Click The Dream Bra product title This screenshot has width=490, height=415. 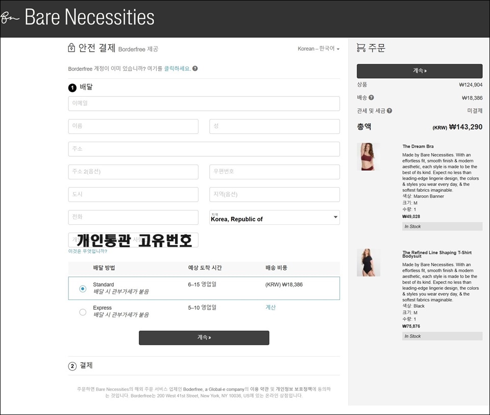[418, 146]
